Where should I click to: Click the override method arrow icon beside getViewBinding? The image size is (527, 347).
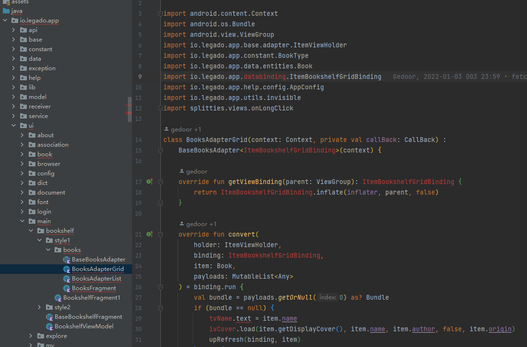pyautogui.click(x=149, y=182)
